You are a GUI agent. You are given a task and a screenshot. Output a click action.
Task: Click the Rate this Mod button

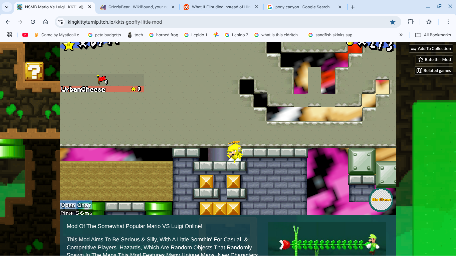click(x=434, y=60)
